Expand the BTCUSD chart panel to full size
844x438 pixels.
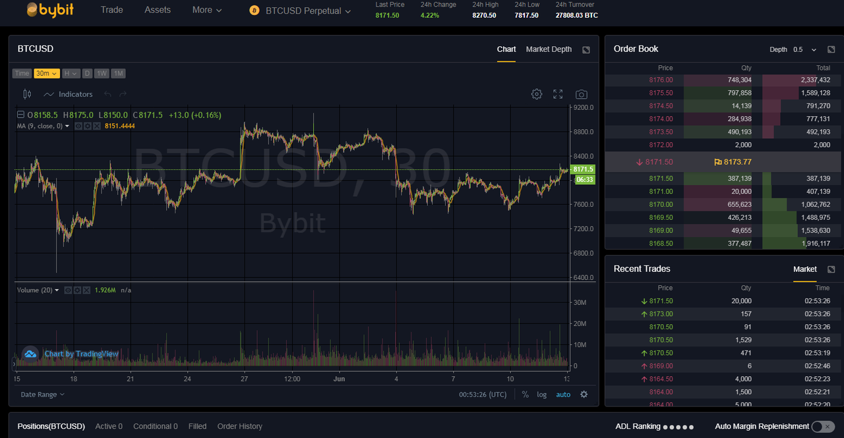(x=586, y=49)
